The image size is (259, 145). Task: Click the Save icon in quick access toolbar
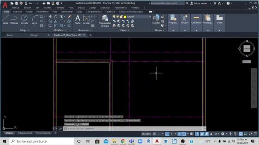tap(17, 3)
